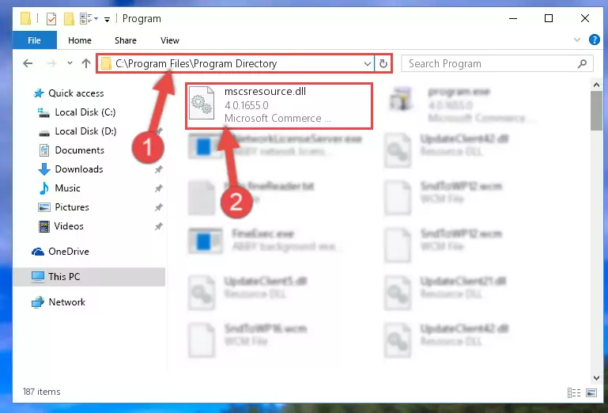
Task: Open Music in the sidebar
Action: coord(67,188)
